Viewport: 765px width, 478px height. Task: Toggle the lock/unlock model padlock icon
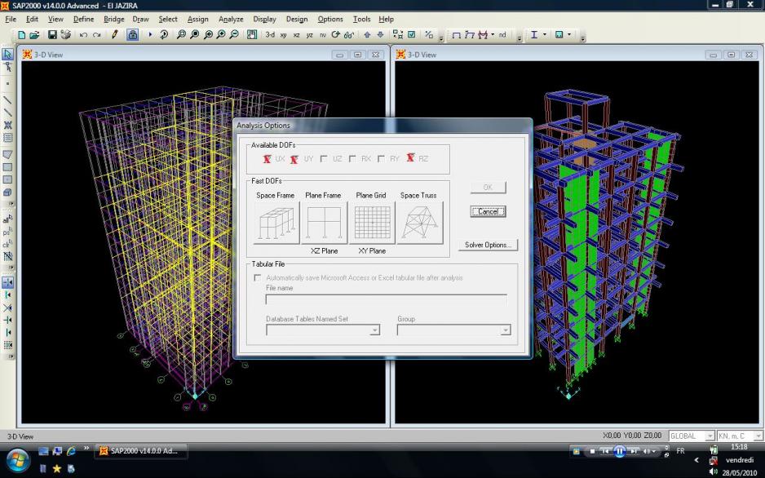coord(132,34)
